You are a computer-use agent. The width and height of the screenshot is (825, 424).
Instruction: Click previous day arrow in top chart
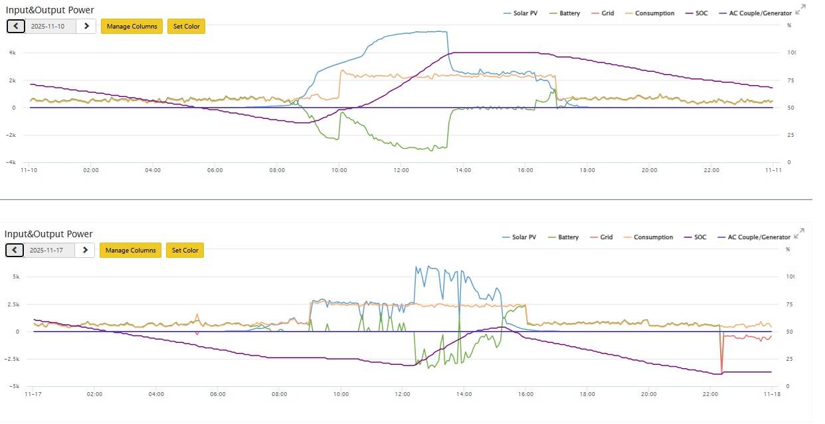[16, 26]
